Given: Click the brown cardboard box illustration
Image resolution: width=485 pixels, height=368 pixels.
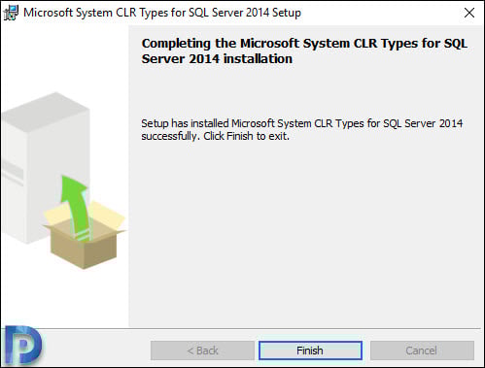Looking at the screenshot, I should pos(85,247).
